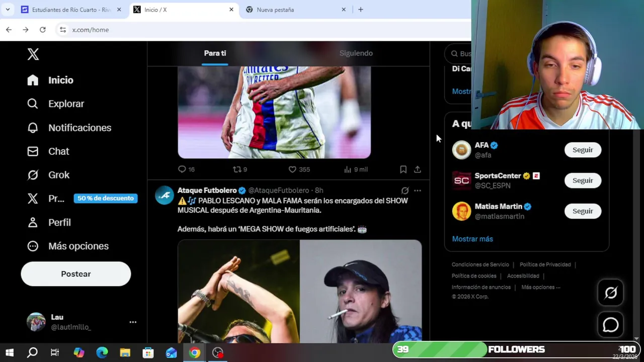Screen dimensions: 644x362
Task: Go back in browser history
Action: [x=9, y=30]
